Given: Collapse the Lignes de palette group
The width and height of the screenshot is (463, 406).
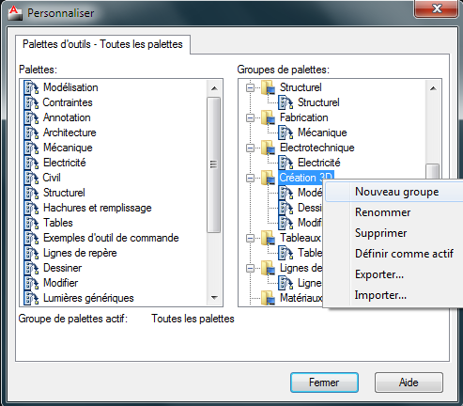Looking at the screenshot, I should [x=250, y=268].
